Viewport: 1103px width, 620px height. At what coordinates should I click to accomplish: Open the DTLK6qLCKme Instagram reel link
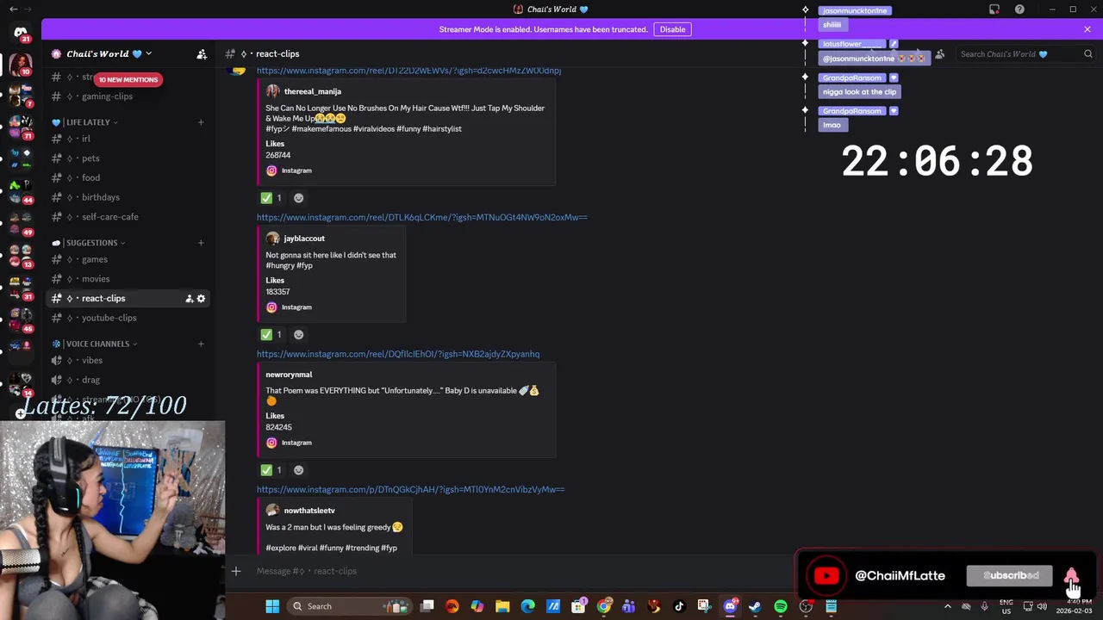[421, 217]
